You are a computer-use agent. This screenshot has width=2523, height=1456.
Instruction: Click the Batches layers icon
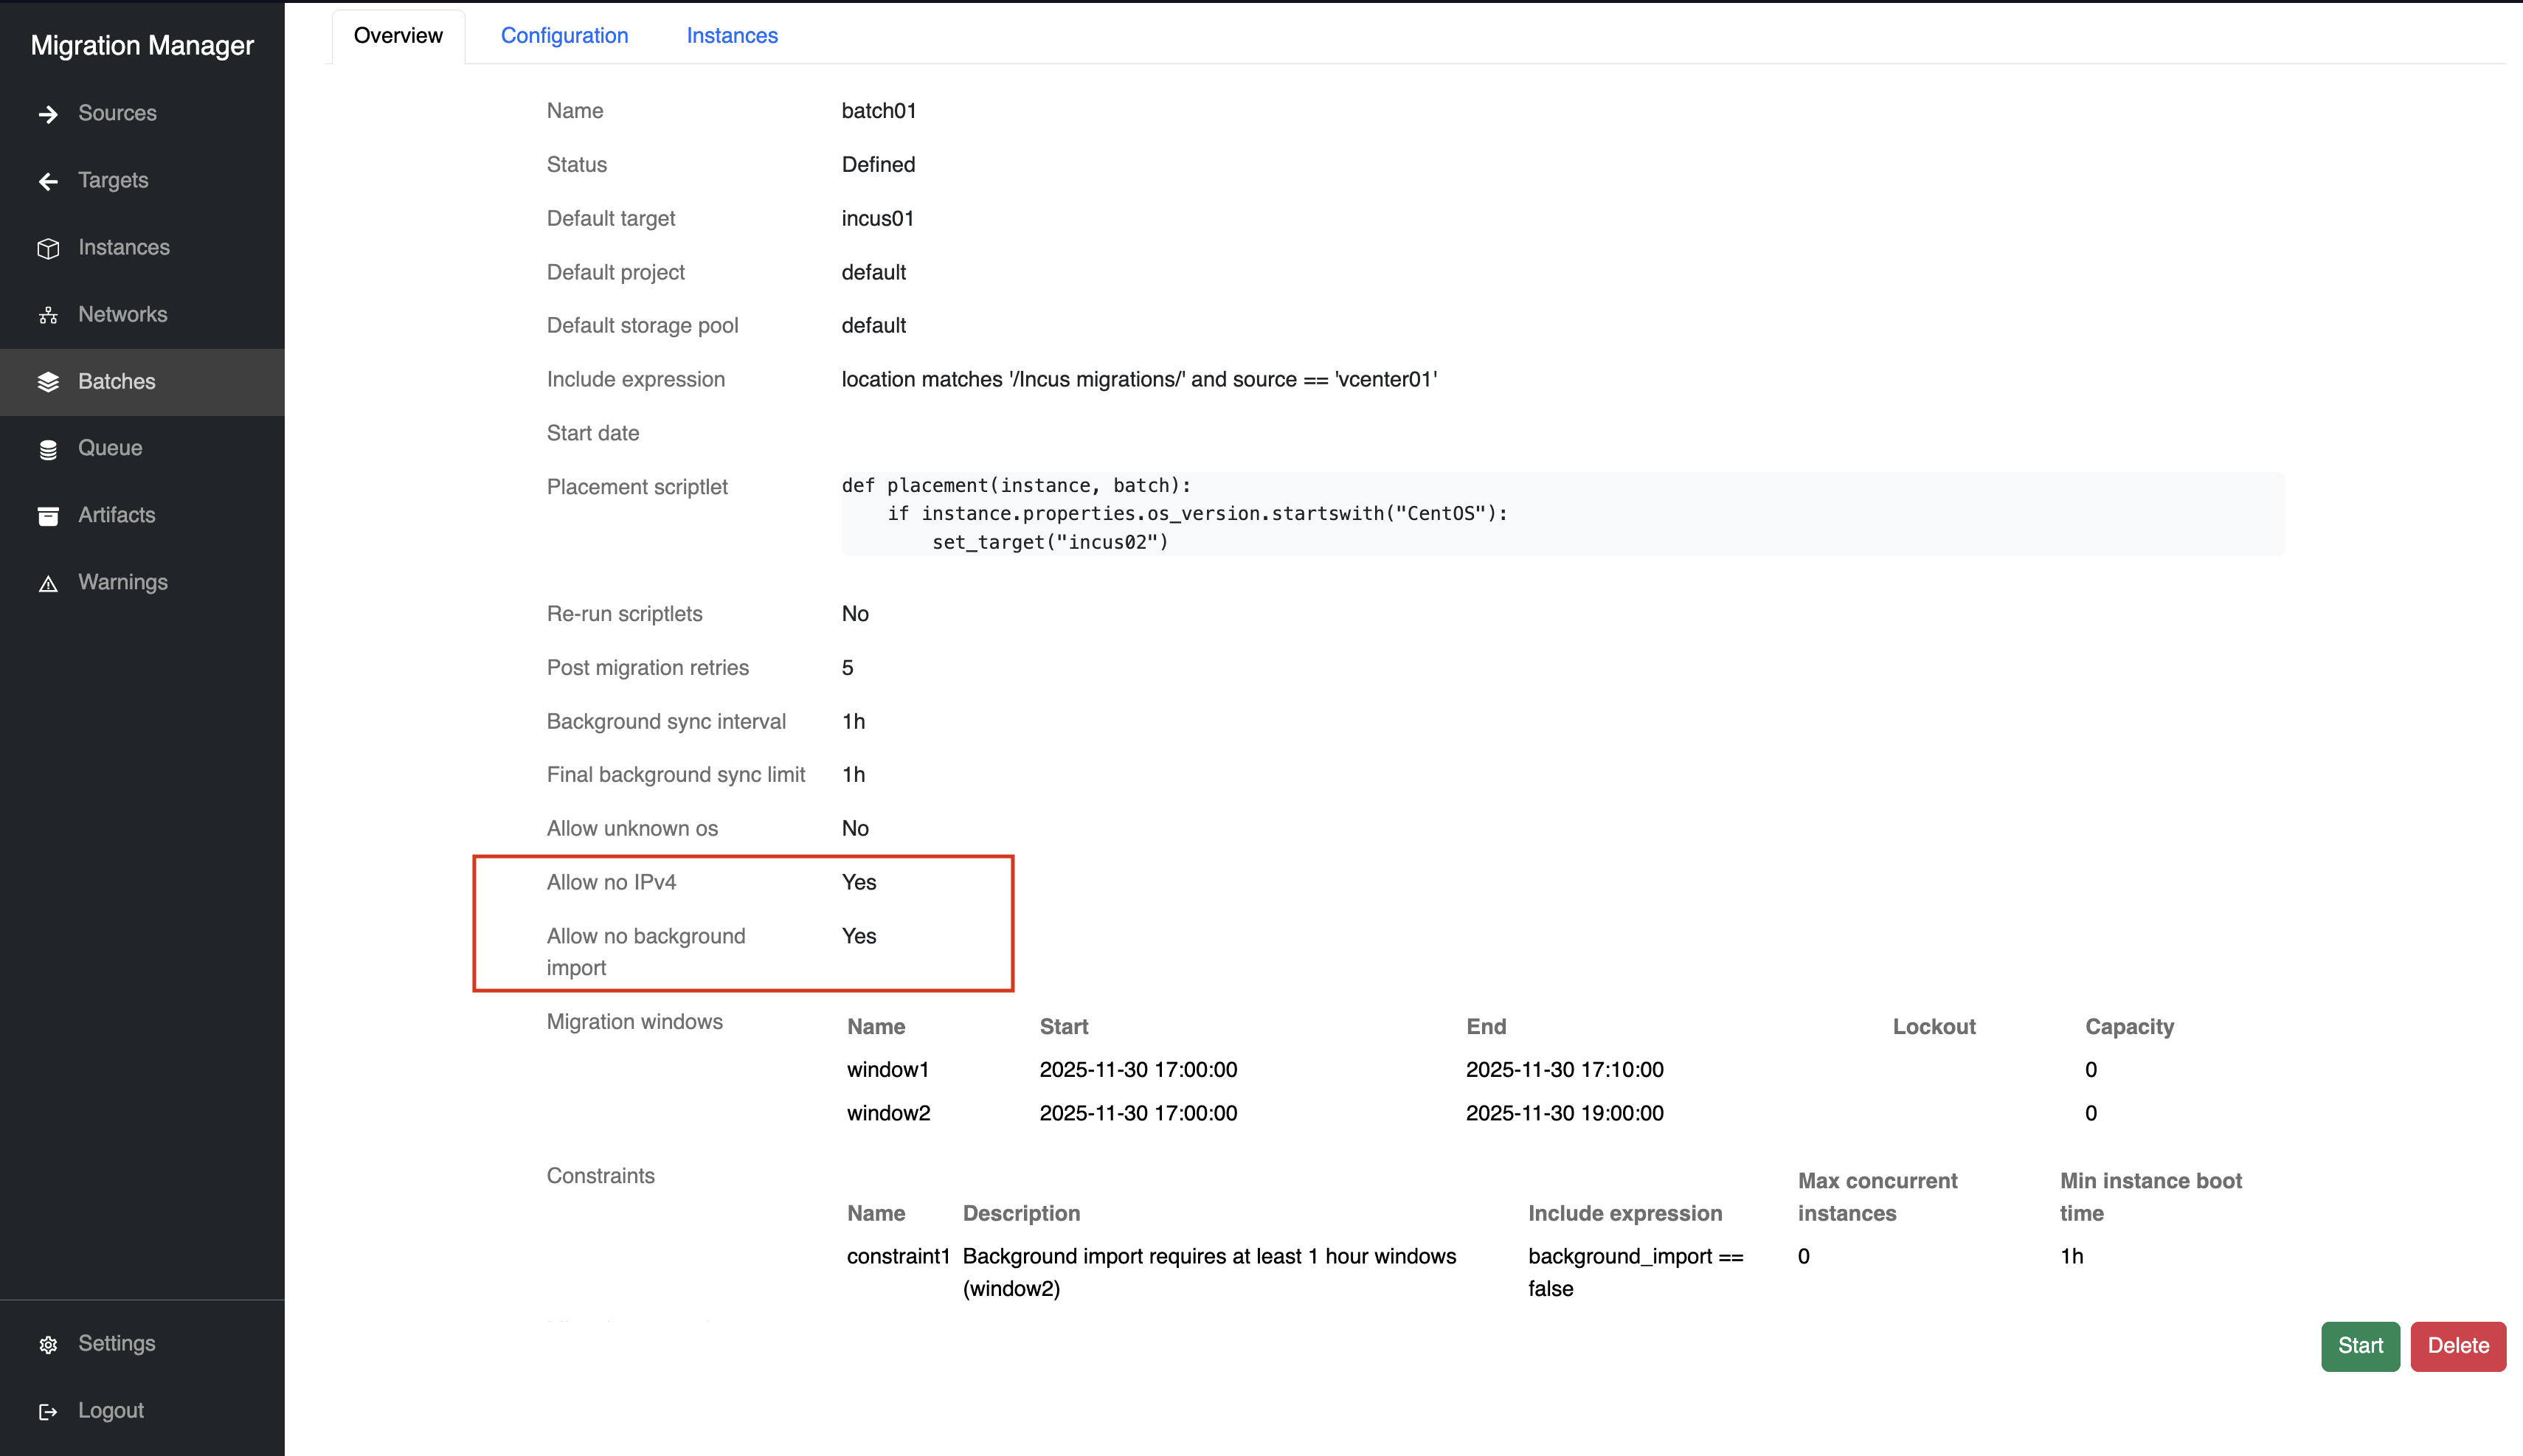pos(48,382)
